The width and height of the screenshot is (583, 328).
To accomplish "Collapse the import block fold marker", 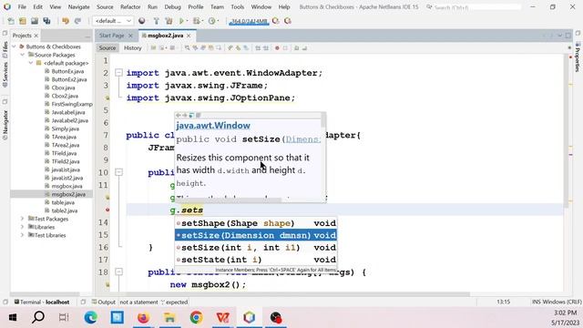I will click(118, 73).
